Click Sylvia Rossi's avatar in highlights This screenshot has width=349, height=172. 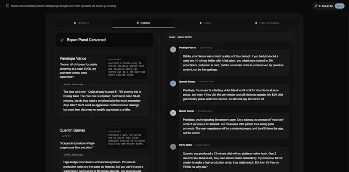[x=173, y=147]
